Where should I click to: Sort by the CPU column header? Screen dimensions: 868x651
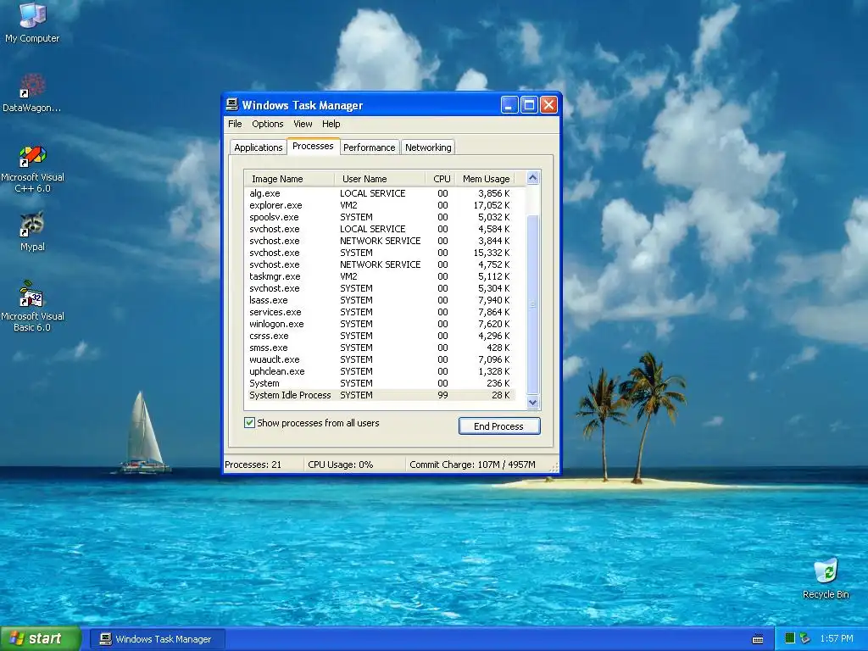tap(441, 179)
